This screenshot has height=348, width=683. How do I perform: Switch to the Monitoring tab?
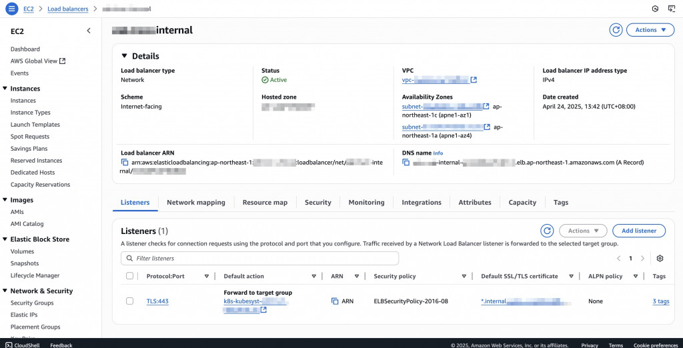(366, 203)
